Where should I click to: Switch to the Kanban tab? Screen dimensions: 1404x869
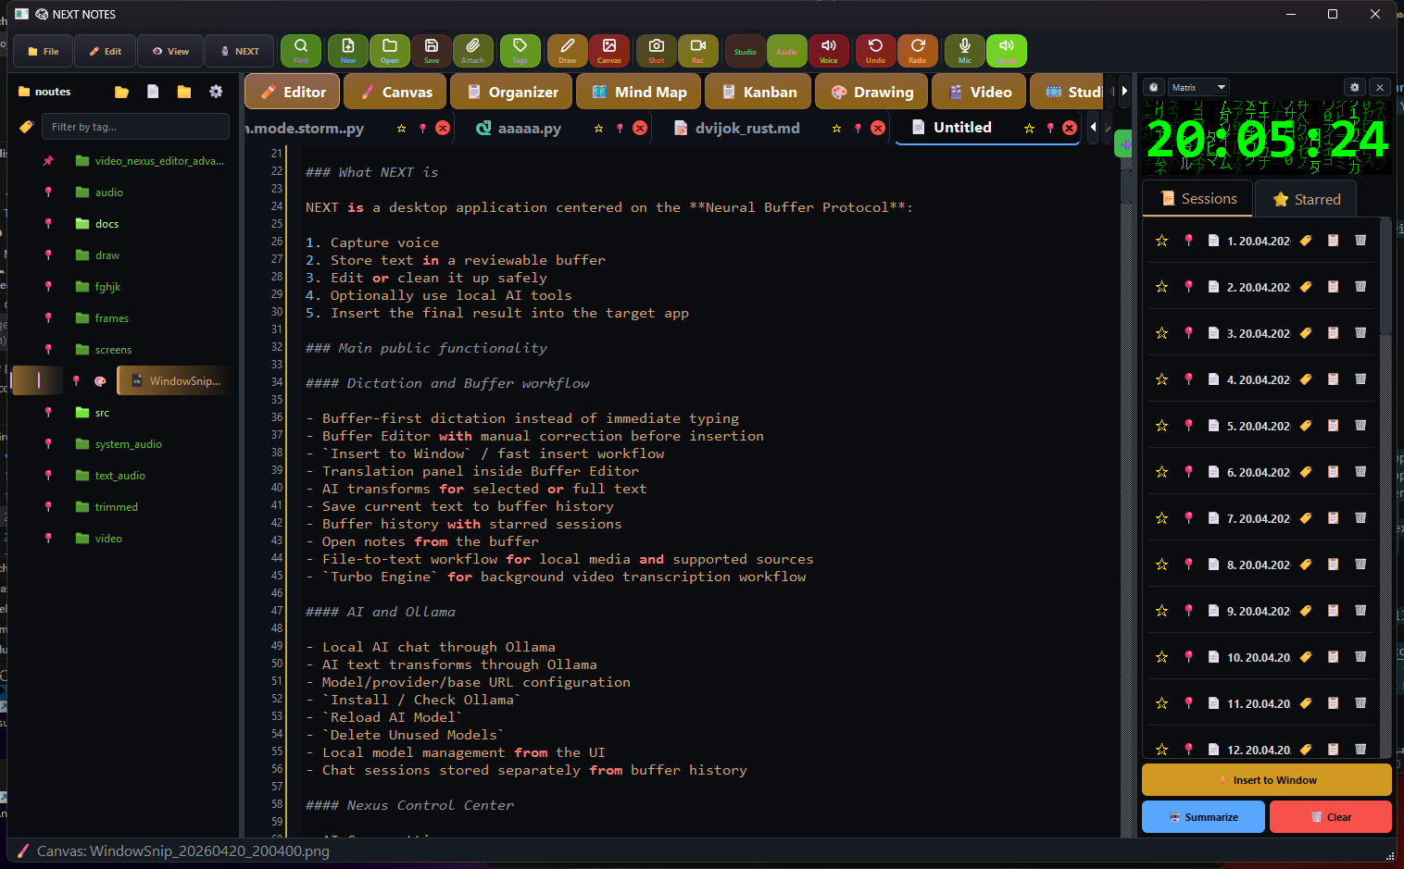[758, 92]
